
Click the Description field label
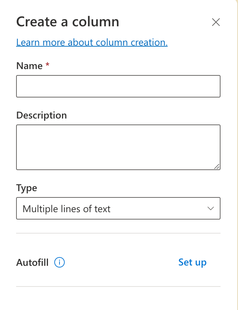(x=41, y=115)
